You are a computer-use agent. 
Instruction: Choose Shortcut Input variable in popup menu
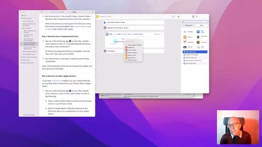(x=133, y=60)
